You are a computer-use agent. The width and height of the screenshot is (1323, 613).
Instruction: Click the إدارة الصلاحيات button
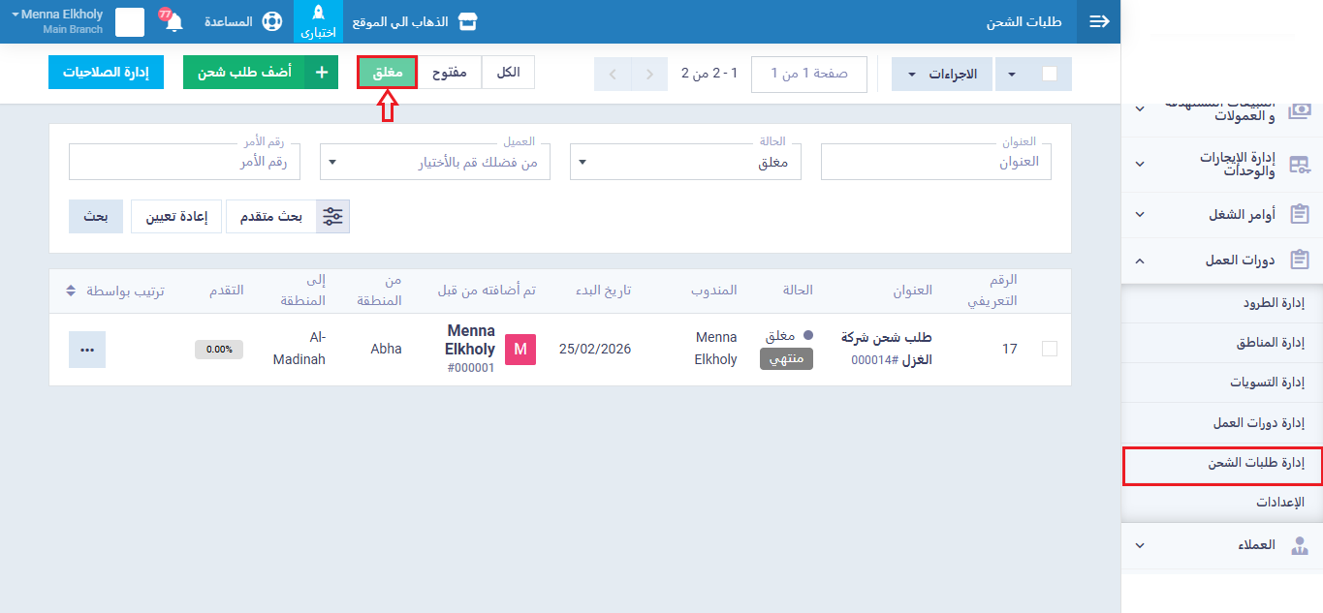pos(106,73)
